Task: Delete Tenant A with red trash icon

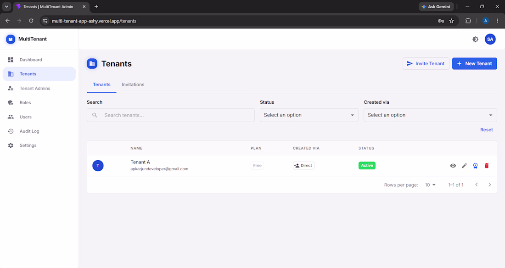Action: click(x=487, y=166)
